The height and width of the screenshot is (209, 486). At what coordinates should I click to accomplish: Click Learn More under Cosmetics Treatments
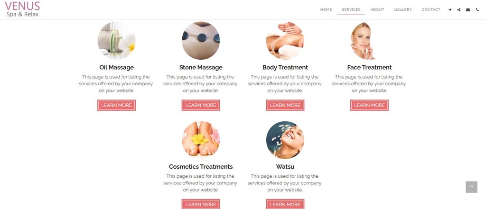click(x=201, y=204)
